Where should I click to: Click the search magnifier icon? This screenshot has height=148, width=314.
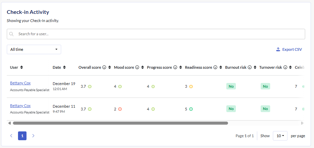click(x=12, y=34)
